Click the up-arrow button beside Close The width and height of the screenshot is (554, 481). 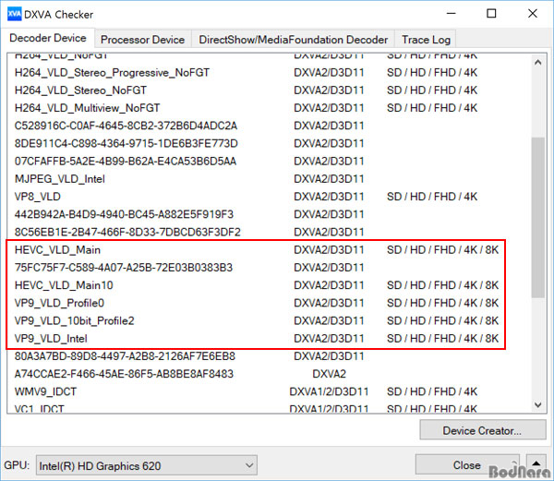[x=536, y=464]
